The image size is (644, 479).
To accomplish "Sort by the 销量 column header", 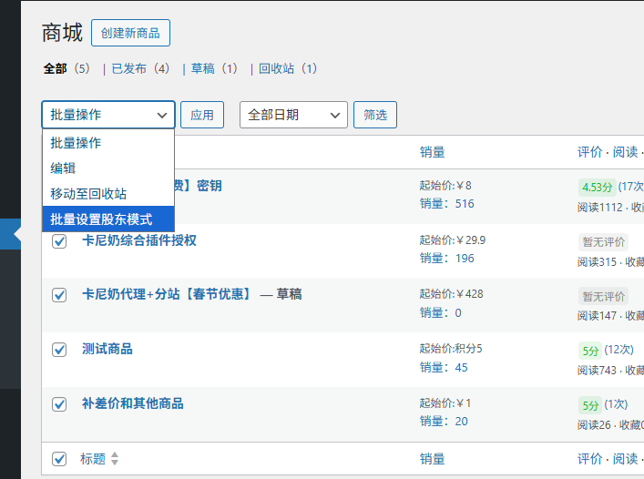I will pos(432,152).
